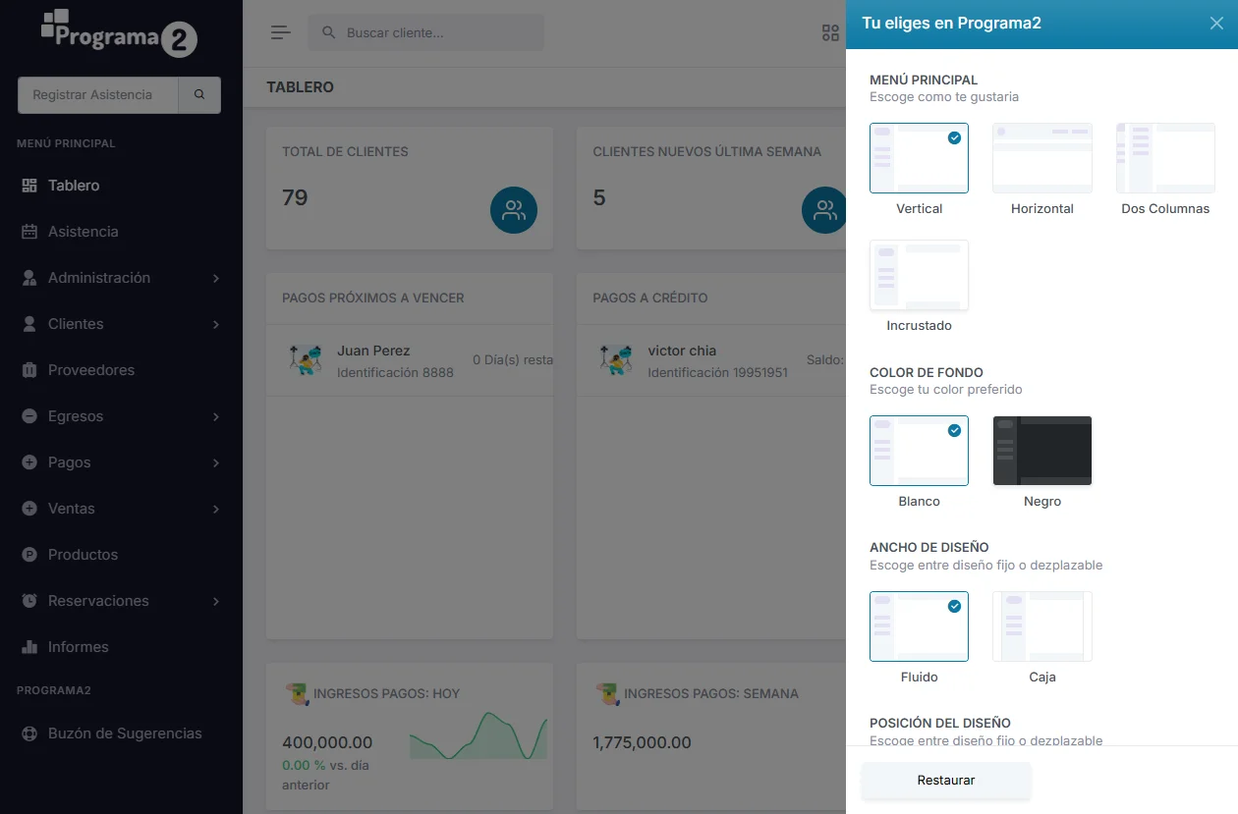Select the Horizontal menu layout option

pyautogui.click(x=1041, y=158)
